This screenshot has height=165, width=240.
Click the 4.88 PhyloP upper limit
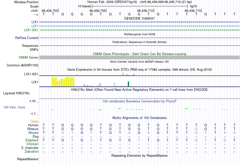point(32,101)
